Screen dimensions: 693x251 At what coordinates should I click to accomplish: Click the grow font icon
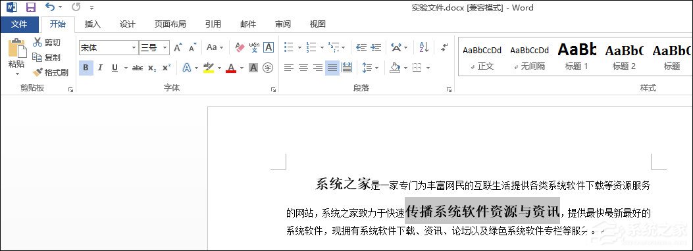coord(178,48)
